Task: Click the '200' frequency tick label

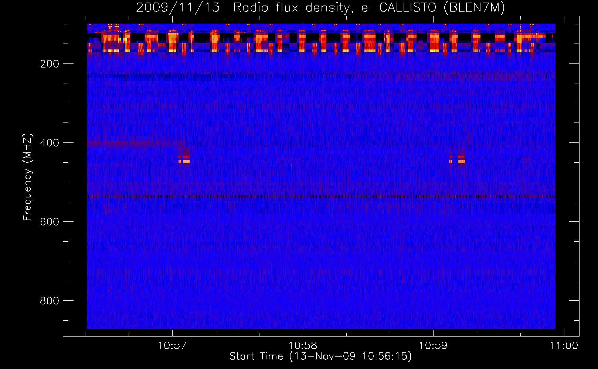Action: [x=50, y=64]
